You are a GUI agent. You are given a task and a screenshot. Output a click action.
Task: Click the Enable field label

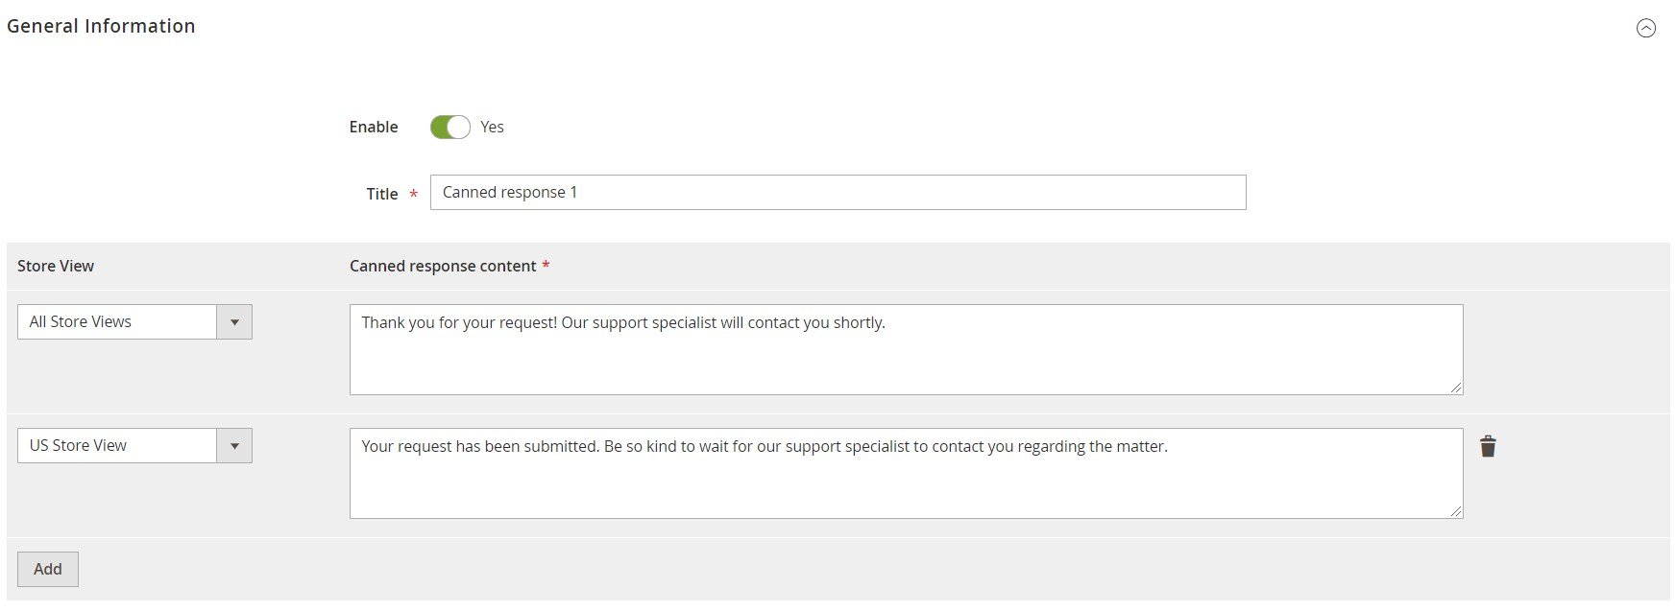point(374,127)
